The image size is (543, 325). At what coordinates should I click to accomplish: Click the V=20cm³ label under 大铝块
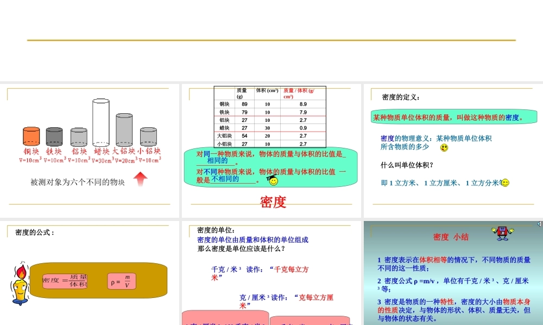point(126,160)
